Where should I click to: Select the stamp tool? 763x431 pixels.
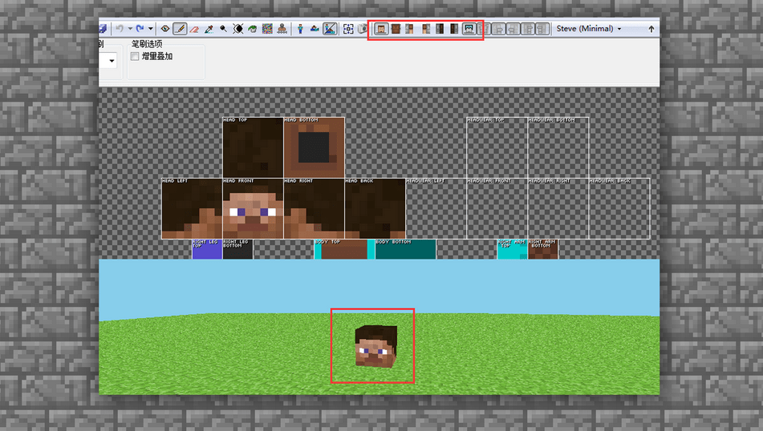(282, 29)
